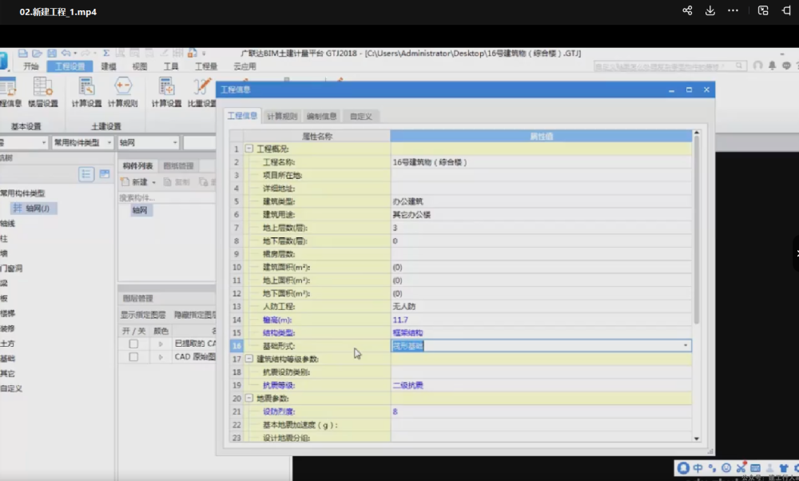The image size is (799, 481).
Task: Open the 视图 ribbon tab
Action: 140,66
